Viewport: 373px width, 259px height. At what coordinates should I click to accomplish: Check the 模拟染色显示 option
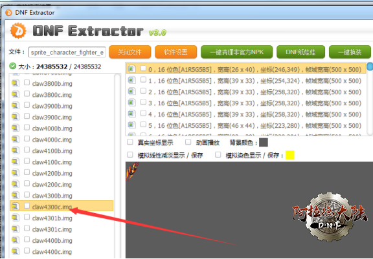tap(218, 154)
